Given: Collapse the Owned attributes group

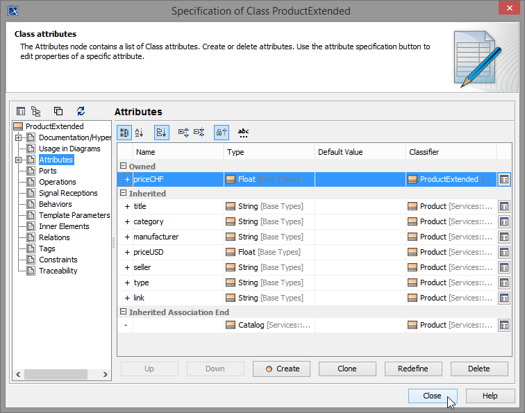Looking at the screenshot, I should coord(123,167).
